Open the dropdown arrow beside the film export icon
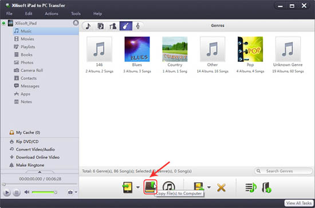This screenshot has width=315, height=208. coord(209,187)
